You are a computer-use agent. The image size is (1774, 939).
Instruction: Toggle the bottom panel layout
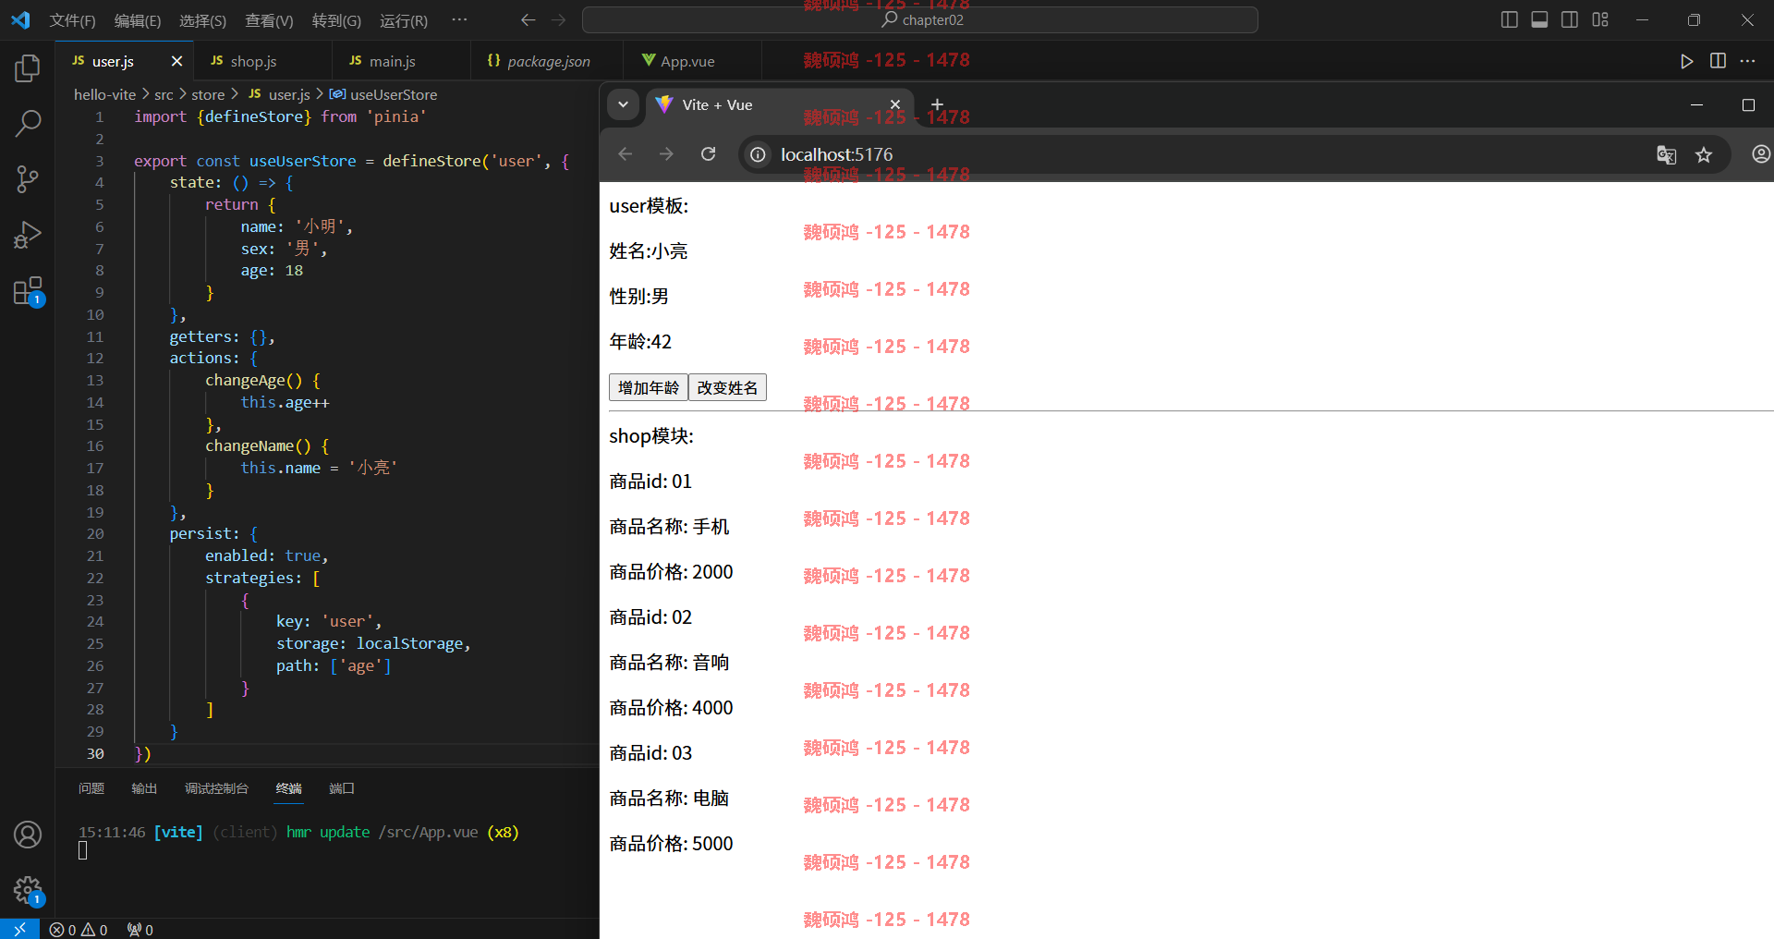(1539, 19)
